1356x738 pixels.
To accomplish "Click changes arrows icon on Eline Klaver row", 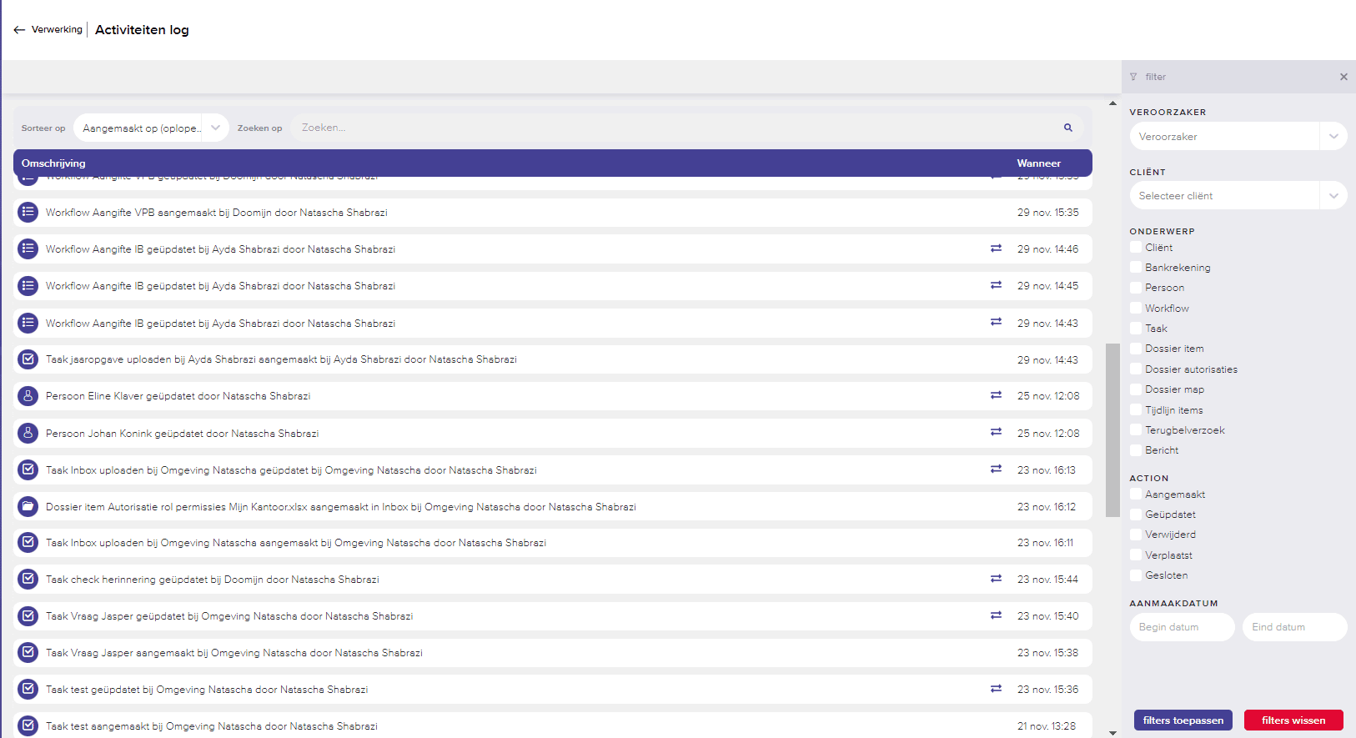I will click(996, 395).
